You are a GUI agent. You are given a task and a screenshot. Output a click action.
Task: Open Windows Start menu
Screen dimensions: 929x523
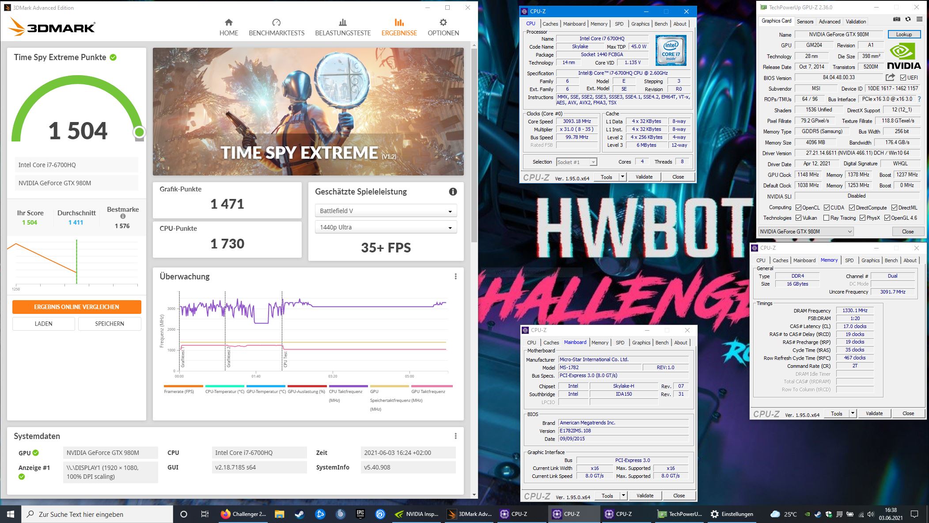tap(11, 514)
